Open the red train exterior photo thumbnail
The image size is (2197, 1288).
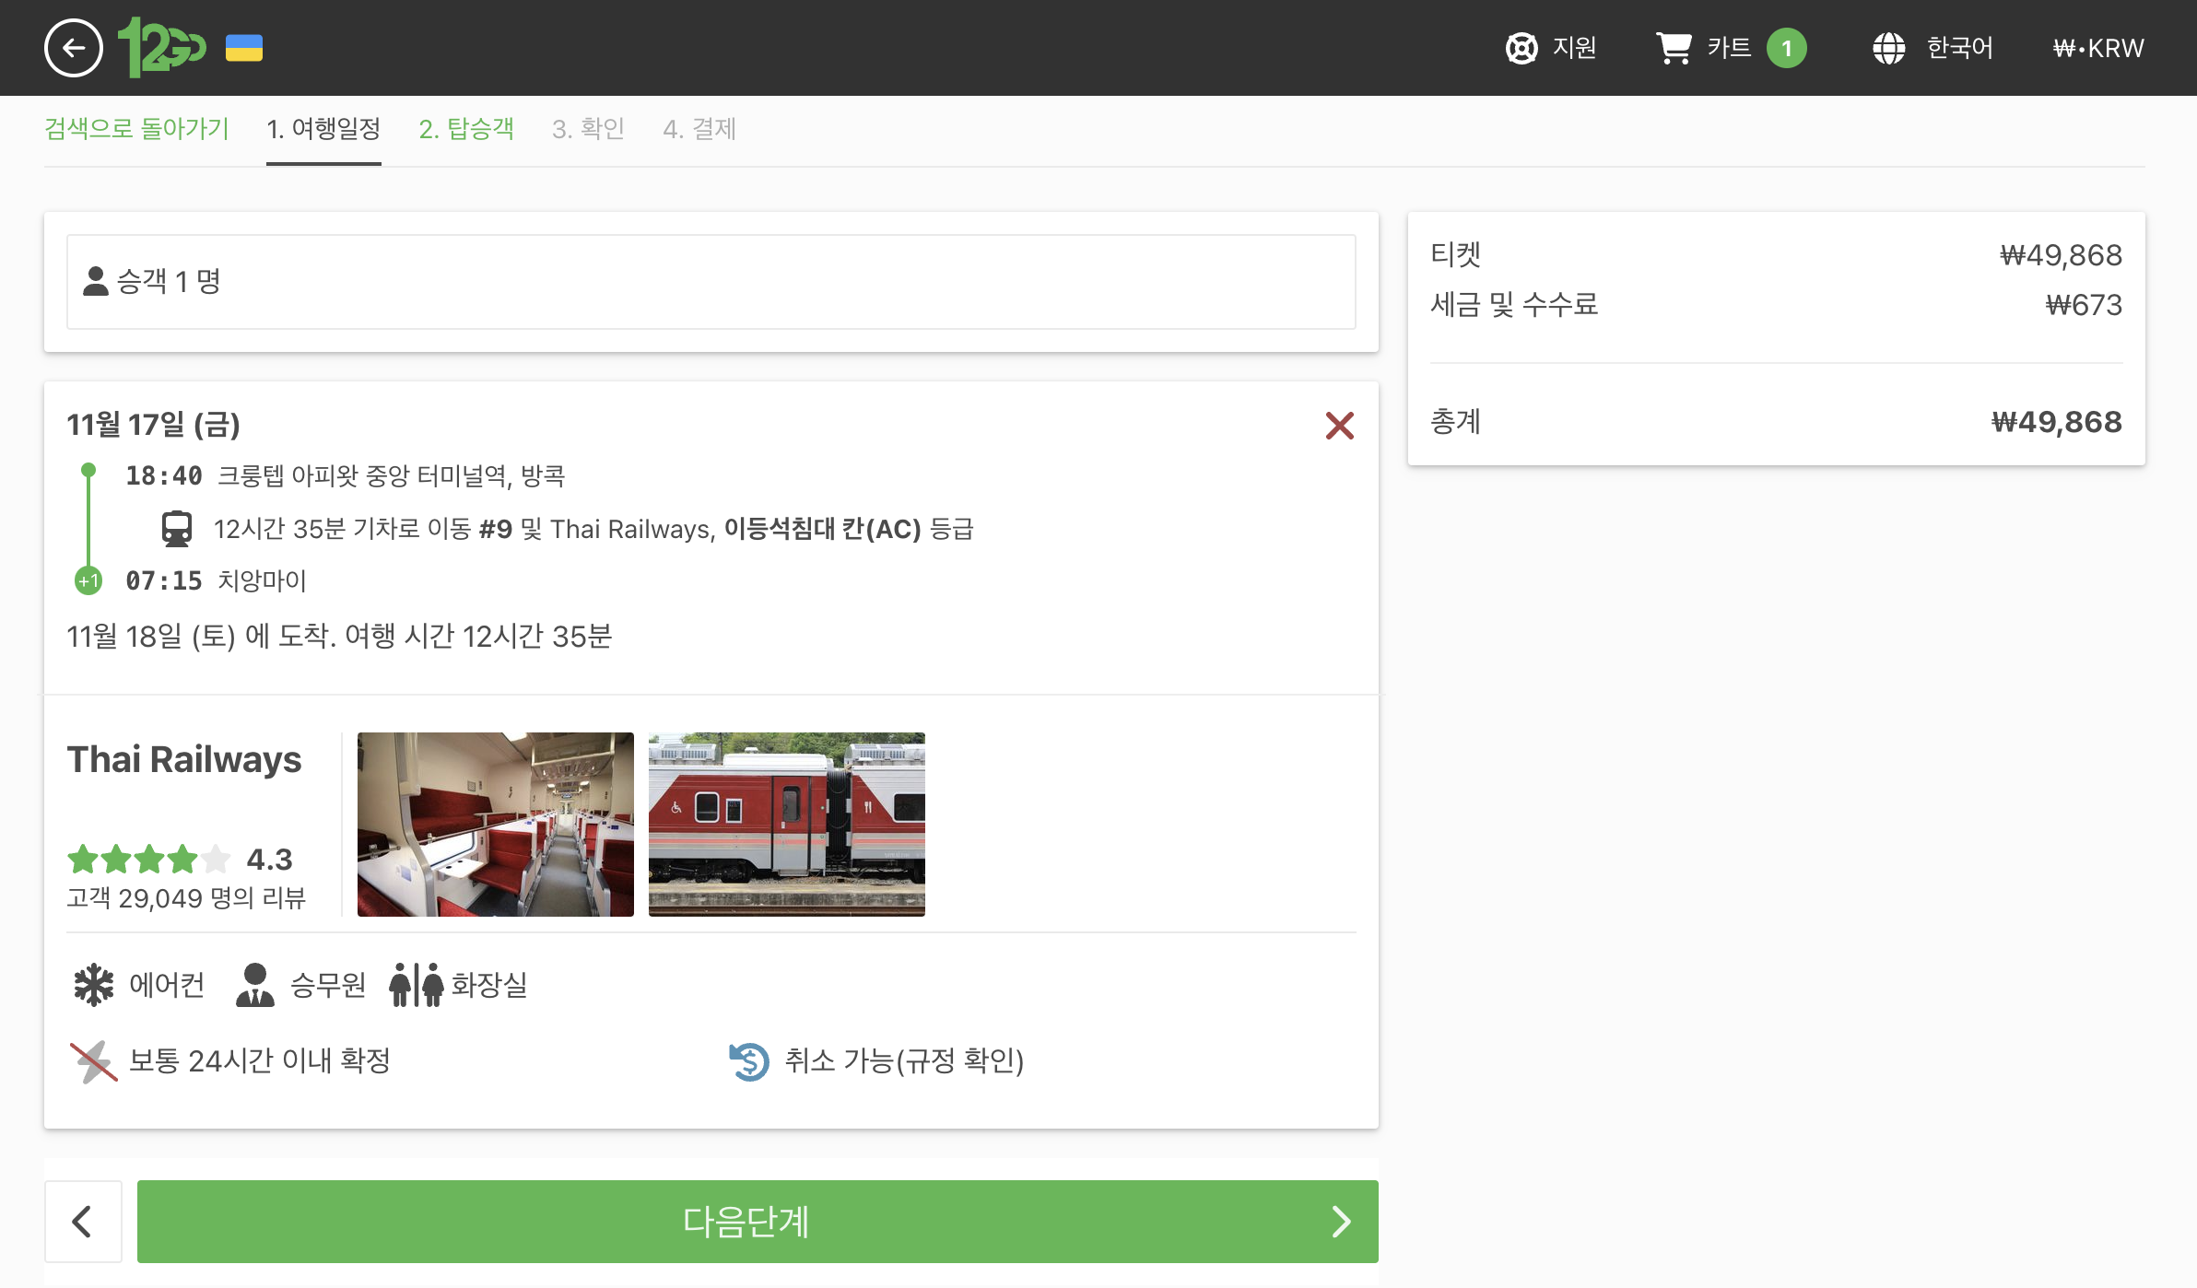pyautogui.click(x=787, y=825)
